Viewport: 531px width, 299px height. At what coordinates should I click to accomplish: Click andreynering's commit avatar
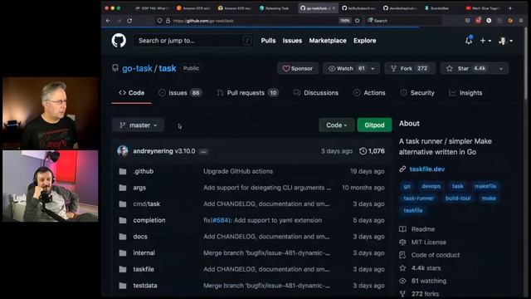pos(123,151)
